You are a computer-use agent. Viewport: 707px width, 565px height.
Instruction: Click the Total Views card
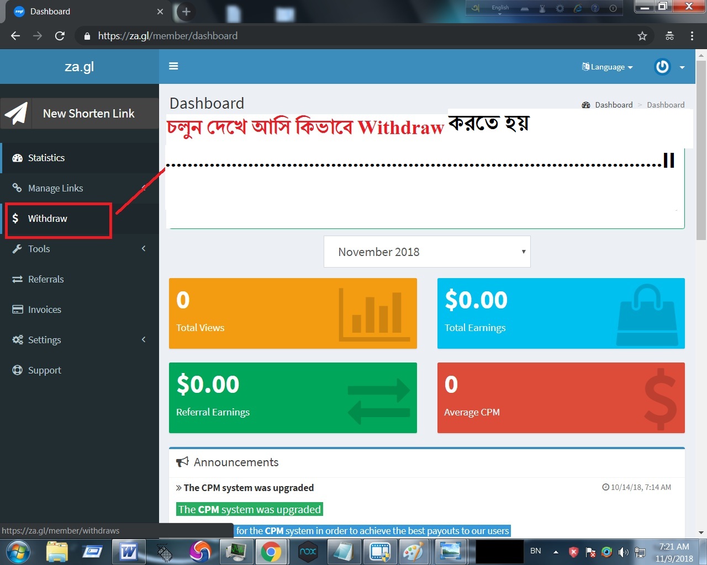coord(293,313)
